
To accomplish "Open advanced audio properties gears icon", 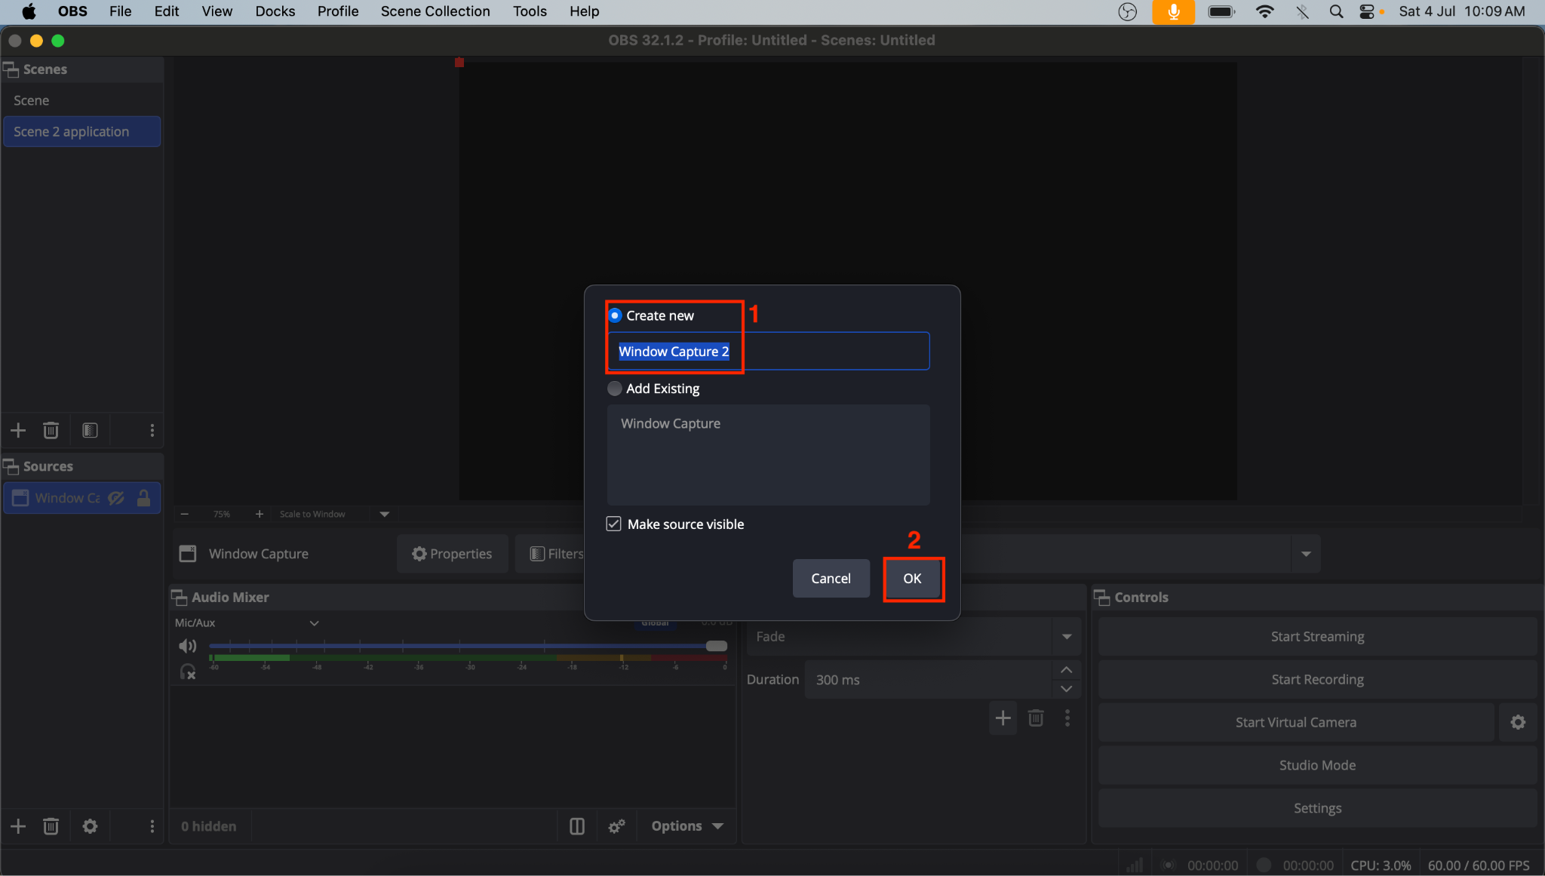I will coord(616,826).
